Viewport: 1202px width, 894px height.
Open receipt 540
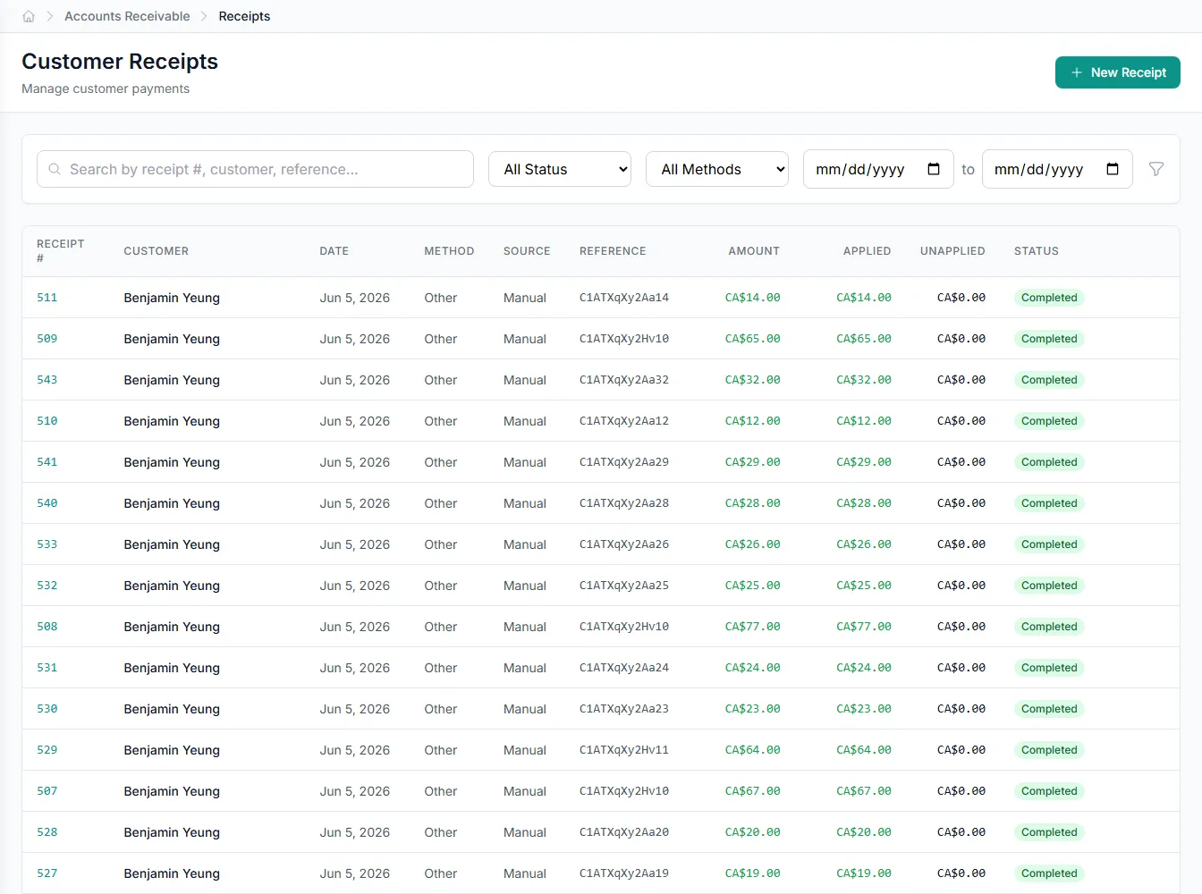click(47, 503)
